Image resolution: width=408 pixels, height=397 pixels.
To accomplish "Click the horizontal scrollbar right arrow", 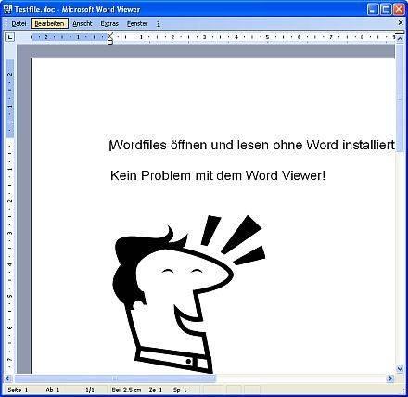I will [391, 378].
